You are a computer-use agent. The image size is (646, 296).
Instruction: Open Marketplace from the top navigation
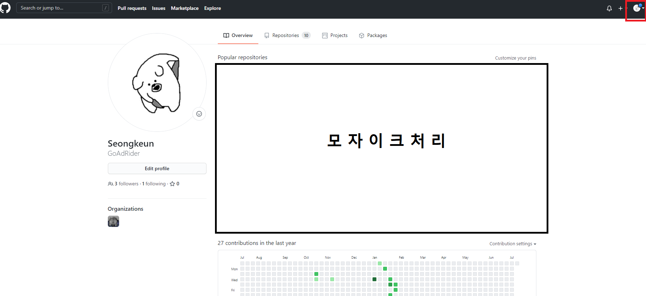185,8
